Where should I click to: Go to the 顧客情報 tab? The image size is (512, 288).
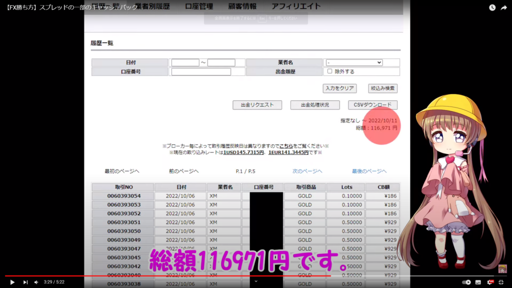pos(242,6)
